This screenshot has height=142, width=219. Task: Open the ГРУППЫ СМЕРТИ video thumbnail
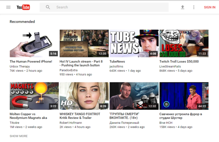(134, 96)
